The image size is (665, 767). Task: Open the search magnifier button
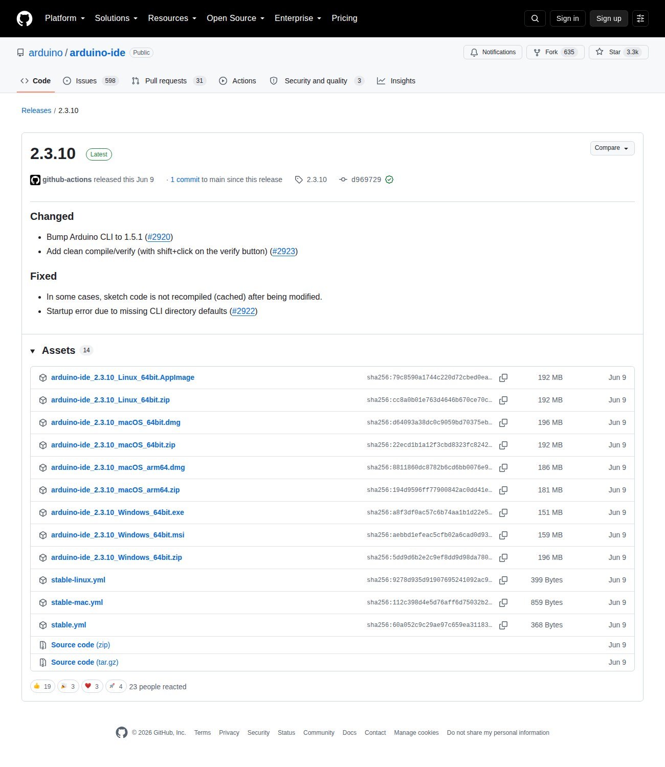pyautogui.click(x=535, y=18)
